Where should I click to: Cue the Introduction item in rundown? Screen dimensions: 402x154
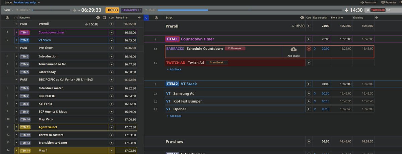(x=112, y=56)
